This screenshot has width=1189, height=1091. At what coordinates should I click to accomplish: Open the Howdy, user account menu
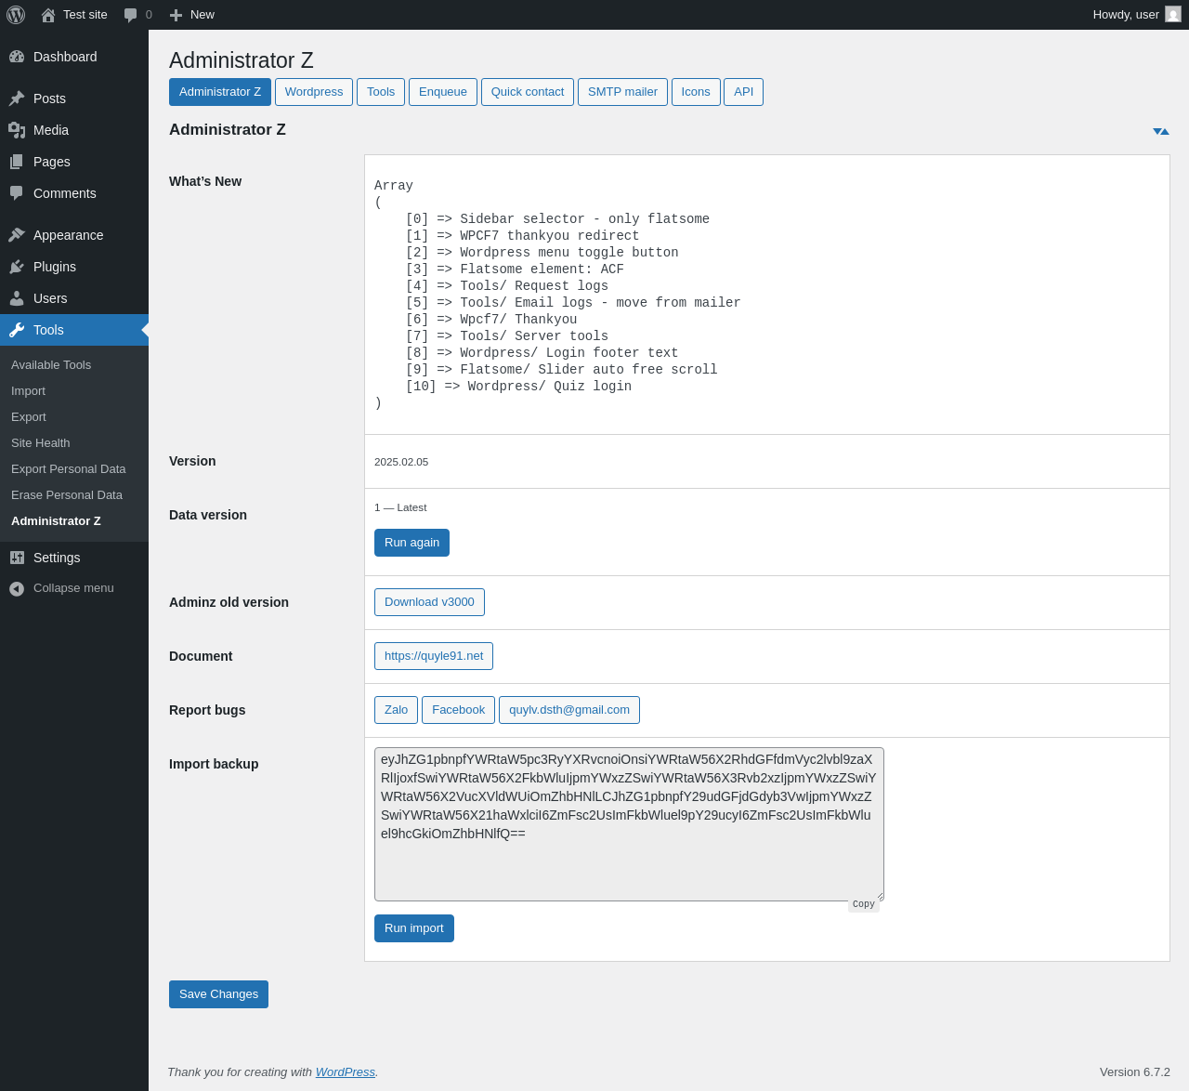tap(1135, 15)
